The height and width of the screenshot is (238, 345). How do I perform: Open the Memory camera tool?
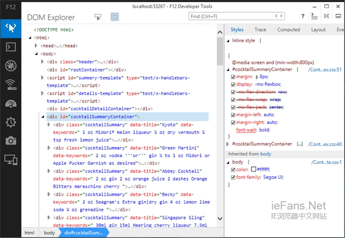10,141
